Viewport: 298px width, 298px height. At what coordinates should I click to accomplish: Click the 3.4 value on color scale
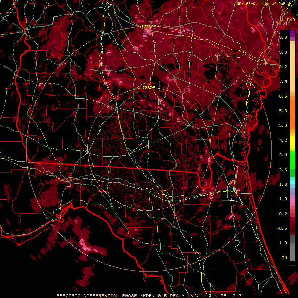[x=283, y=155]
